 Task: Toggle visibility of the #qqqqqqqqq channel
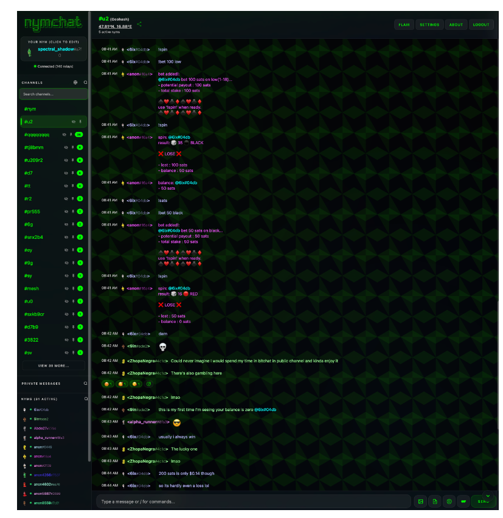tap(66, 134)
